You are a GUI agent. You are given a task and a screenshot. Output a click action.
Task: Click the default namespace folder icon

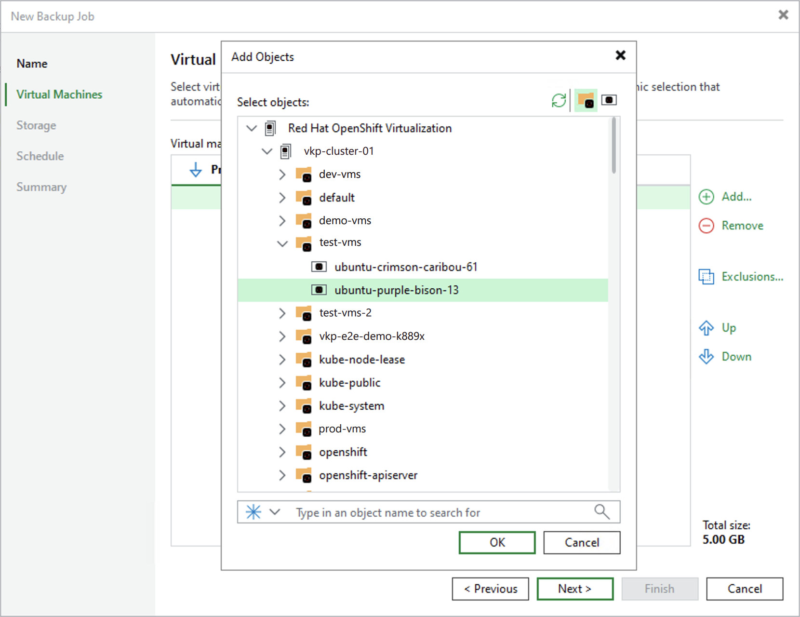[304, 198]
